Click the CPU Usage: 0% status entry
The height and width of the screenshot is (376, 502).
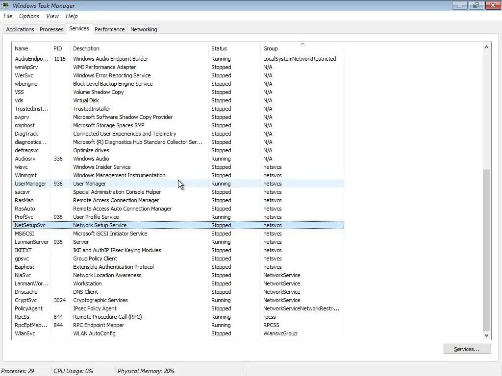tap(74, 371)
